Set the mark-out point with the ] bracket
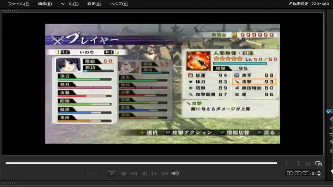333x187 pixels. point(298,164)
